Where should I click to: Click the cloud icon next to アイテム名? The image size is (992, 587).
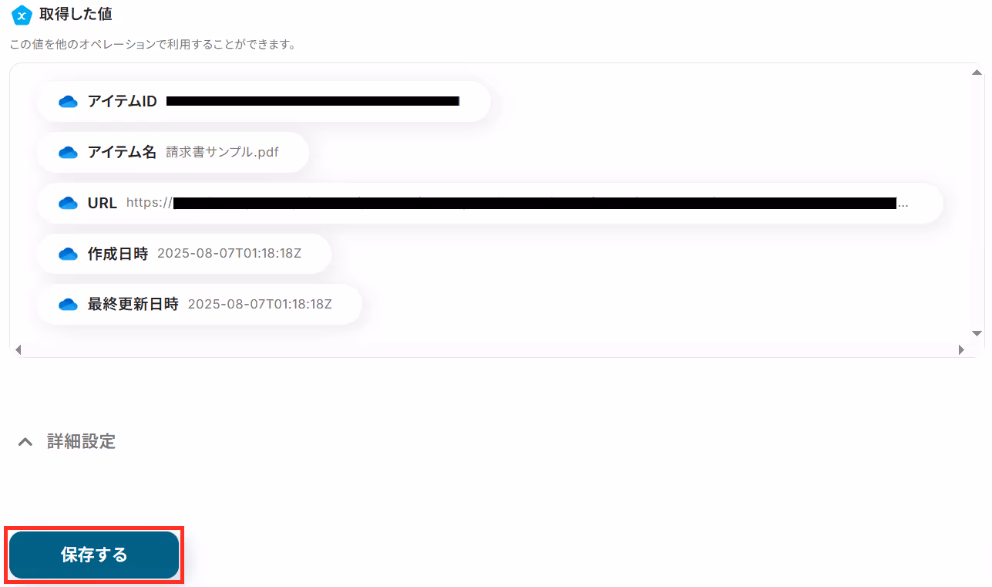pyautogui.click(x=69, y=153)
